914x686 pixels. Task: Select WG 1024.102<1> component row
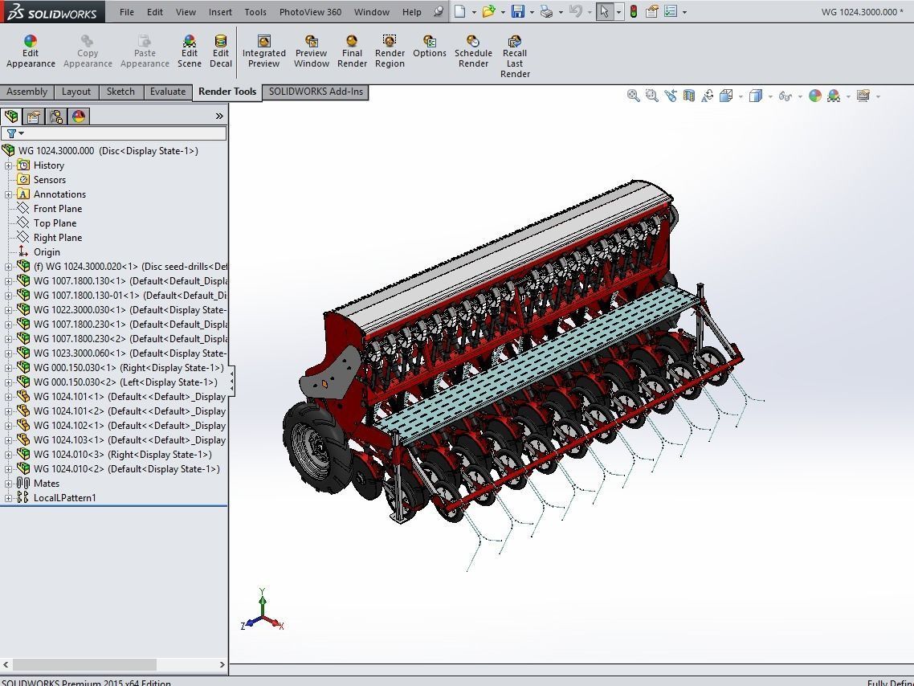pyautogui.click(x=129, y=426)
